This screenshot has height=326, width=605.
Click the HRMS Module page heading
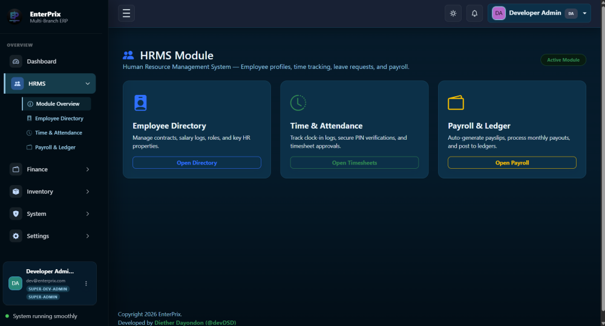[177, 56]
